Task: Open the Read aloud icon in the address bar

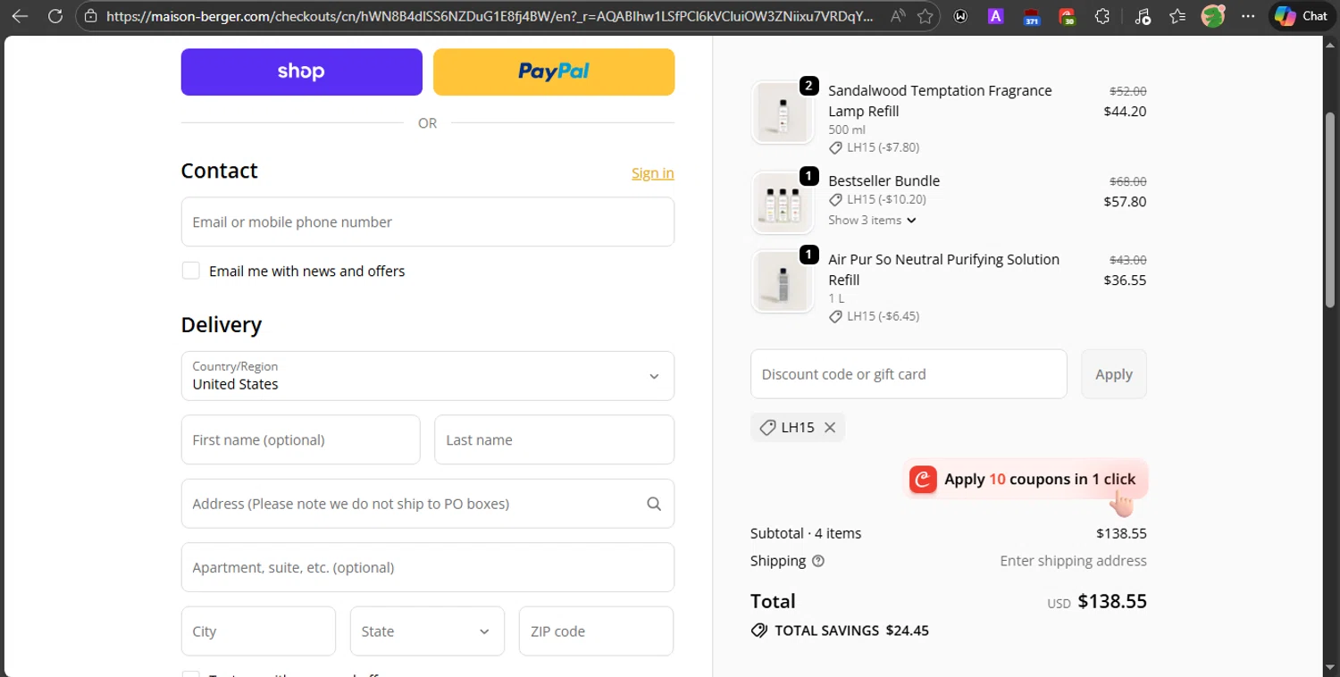Action: pyautogui.click(x=898, y=16)
